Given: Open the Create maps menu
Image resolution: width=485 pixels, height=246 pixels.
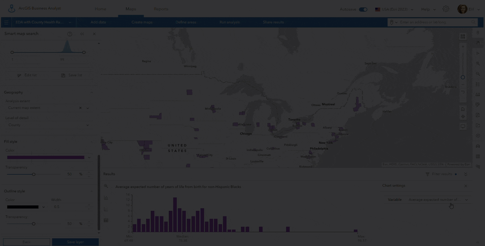Looking at the screenshot, I should 142,22.
